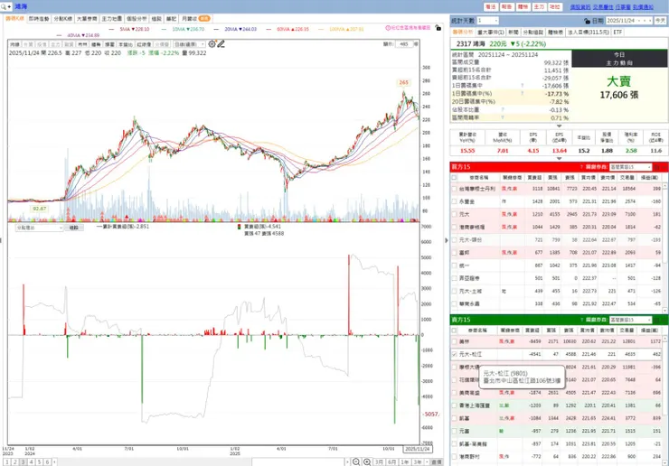Switch to the 主力地圖 tab
The image size is (669, 466).
point(112,19)
